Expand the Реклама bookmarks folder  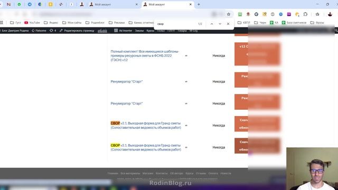tap(117, 23)
